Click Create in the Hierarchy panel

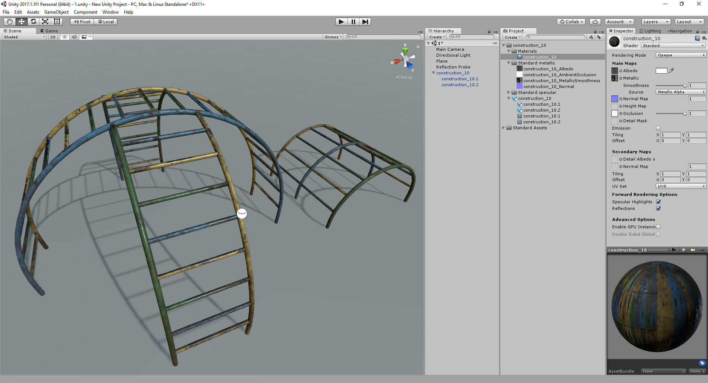click(x=437, y=37)
